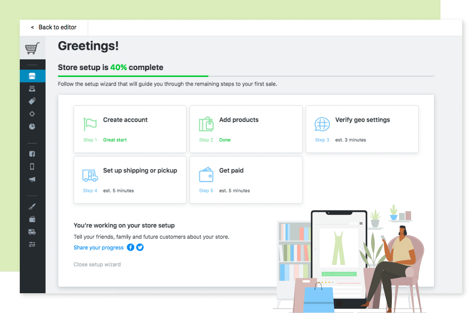Close the setup wizard
Viewport: 471px width, 313px height.
[97, 264]
